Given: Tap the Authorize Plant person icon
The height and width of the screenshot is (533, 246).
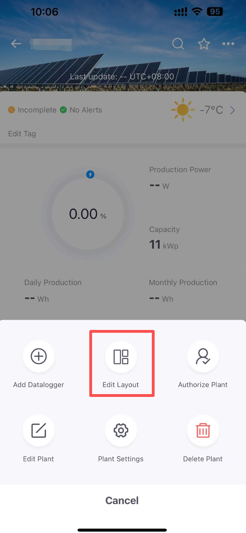Looking at the screenshot, I should coord(203,357).
